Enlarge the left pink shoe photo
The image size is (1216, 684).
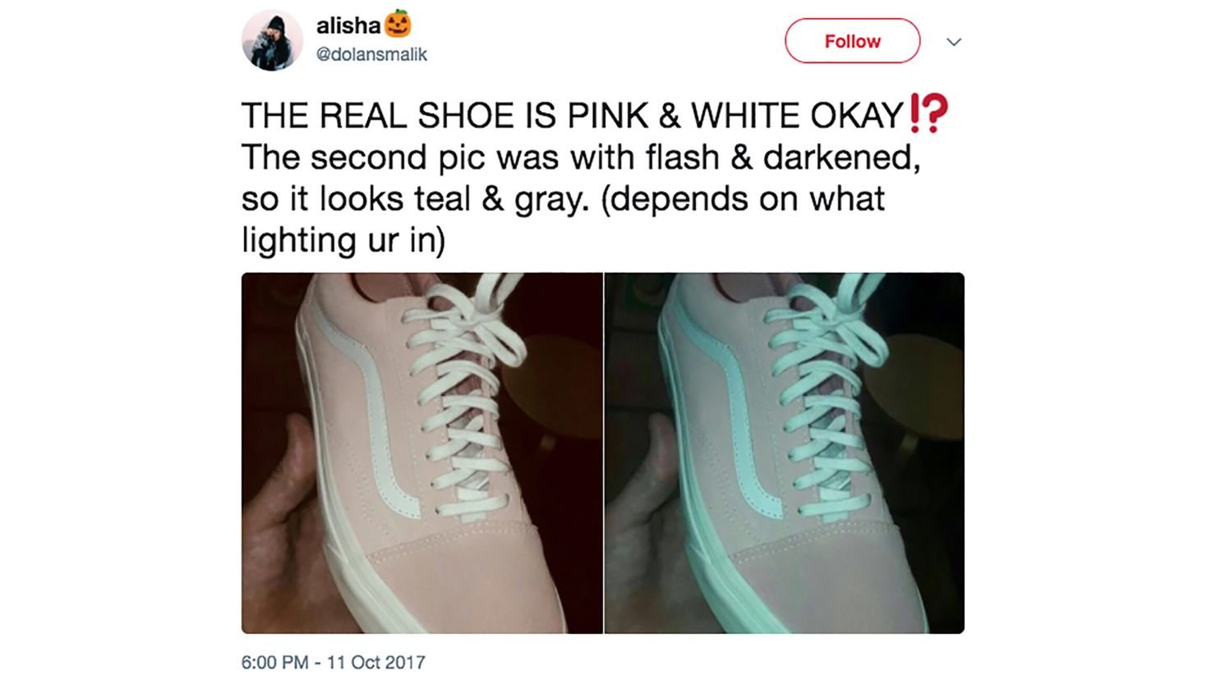tap(421, 453)
